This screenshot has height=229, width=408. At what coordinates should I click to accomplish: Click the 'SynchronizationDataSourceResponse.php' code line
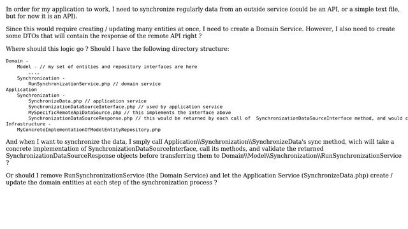(x=218, y=118)
